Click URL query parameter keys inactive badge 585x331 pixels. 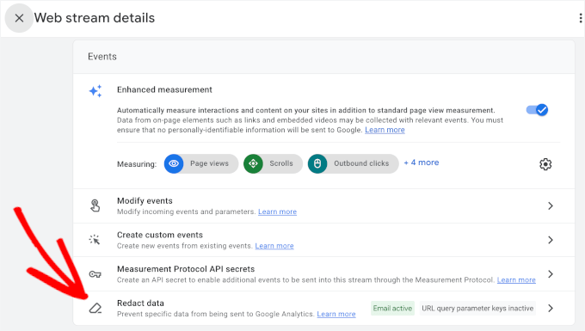pos(477,309)
